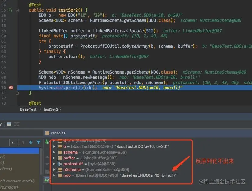Select {RuntimeSchema@986} value of schema

[105, 152]
